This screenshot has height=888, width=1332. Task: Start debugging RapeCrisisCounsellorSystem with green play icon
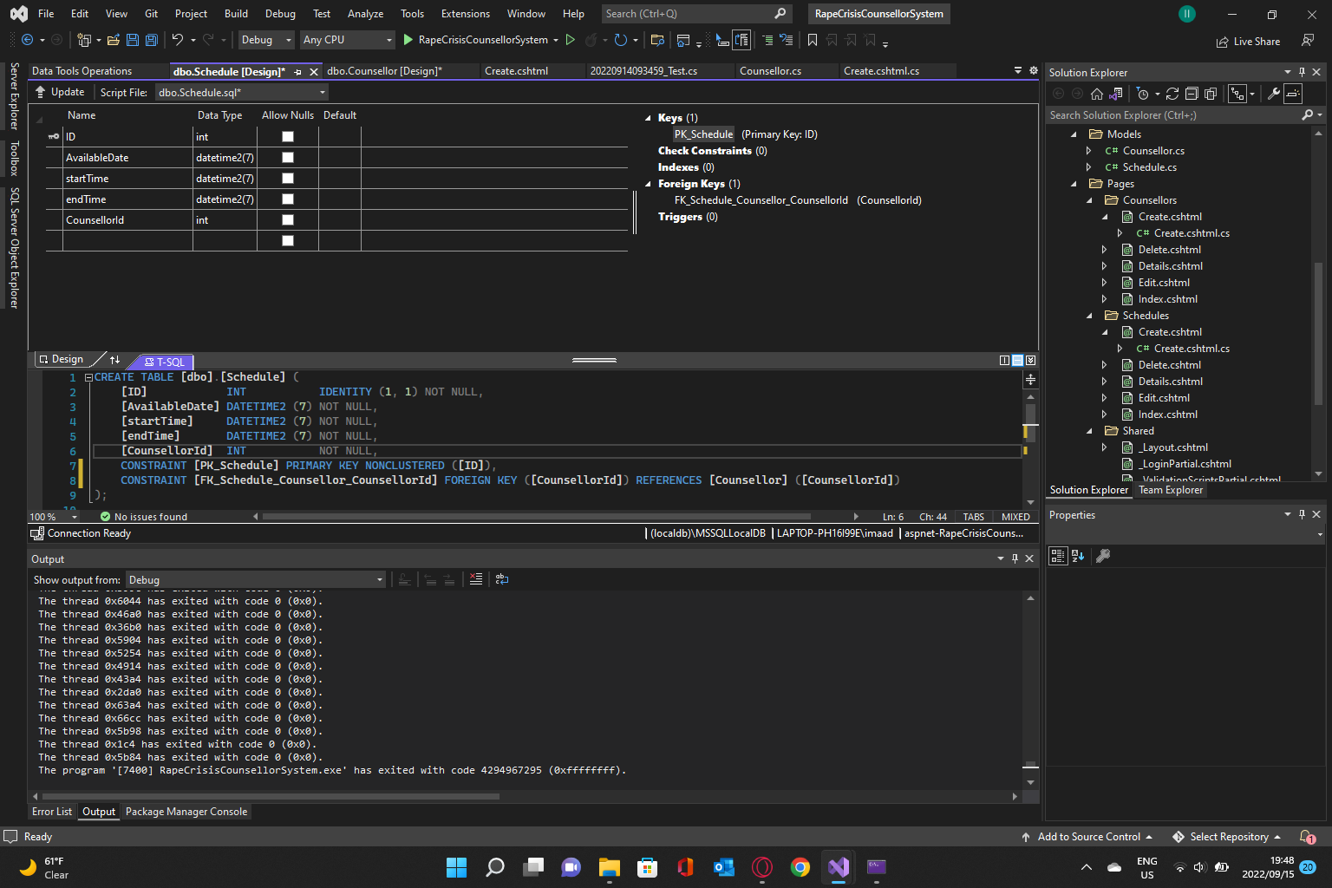(x=408, y=40)
